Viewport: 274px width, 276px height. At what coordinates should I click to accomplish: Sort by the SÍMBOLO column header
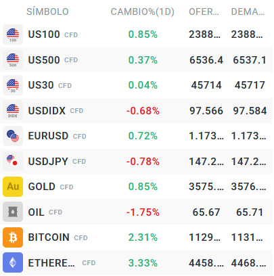click(47, 11)
